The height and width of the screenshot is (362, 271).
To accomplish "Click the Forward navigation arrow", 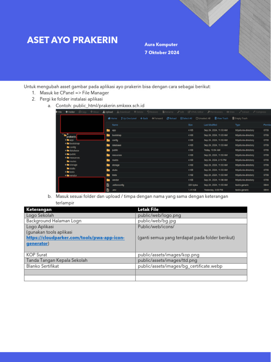I will 153,118.
